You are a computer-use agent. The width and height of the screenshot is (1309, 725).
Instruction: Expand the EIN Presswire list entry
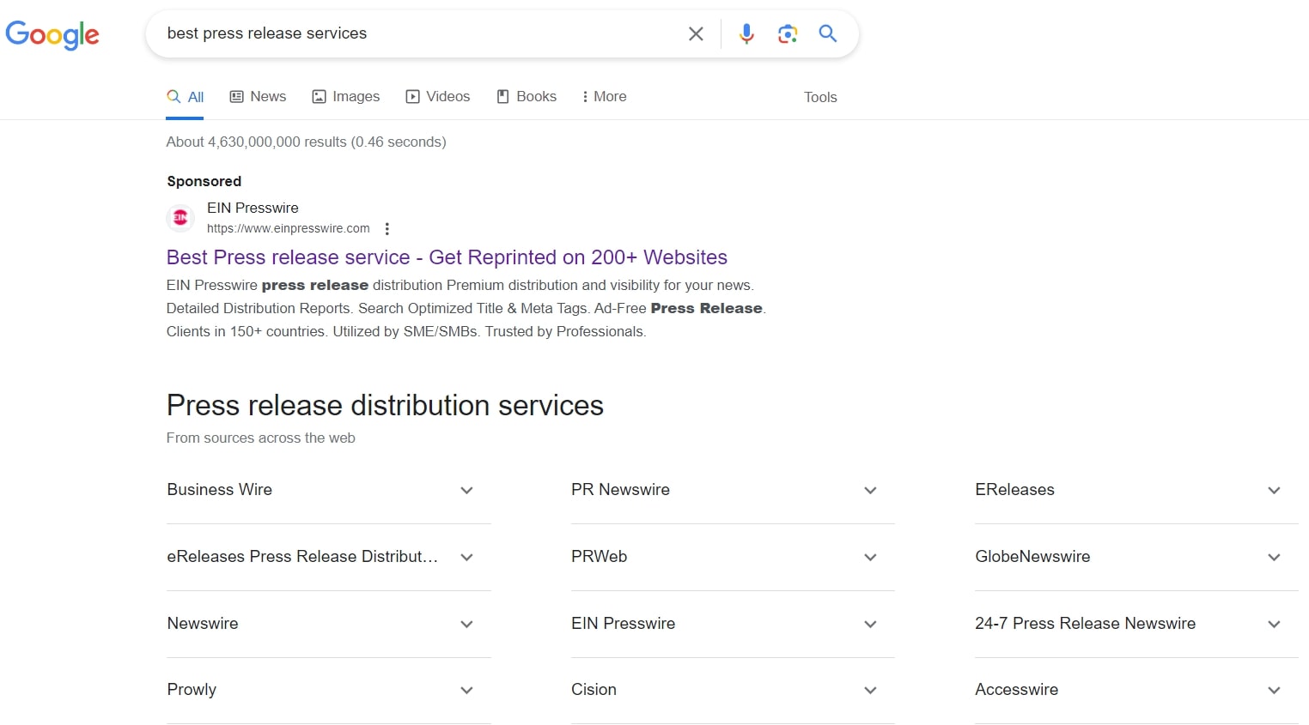coord(733,624)
